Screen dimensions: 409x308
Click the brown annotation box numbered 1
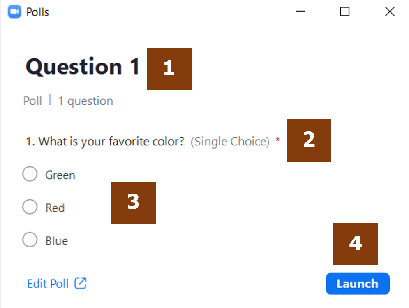pyautogui.click(x=169, y=69)
